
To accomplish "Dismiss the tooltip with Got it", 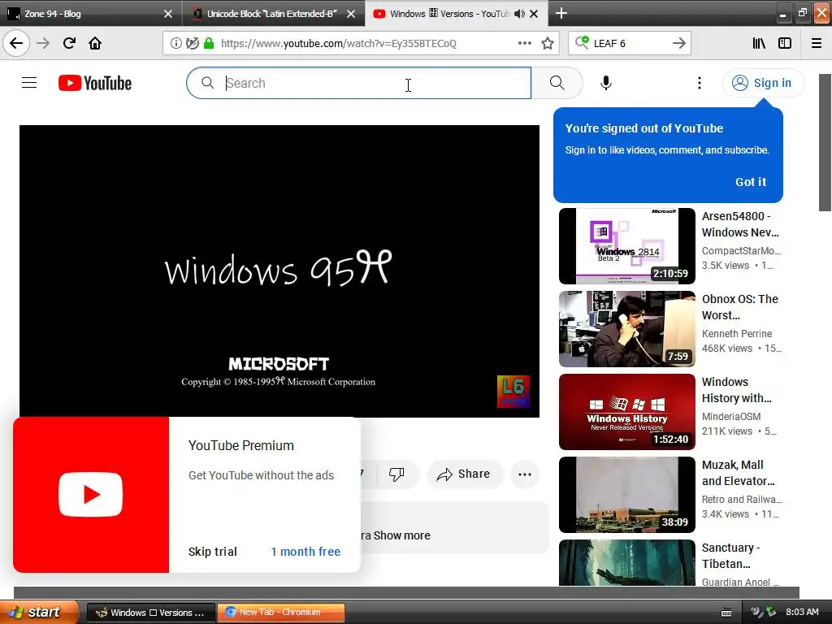I will (750, 181).
